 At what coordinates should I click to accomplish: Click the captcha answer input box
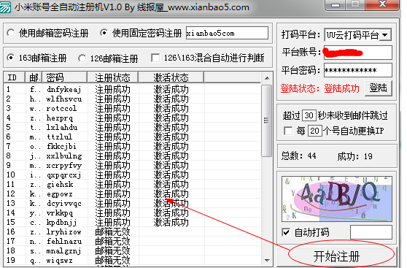click(x=371, y=232)
